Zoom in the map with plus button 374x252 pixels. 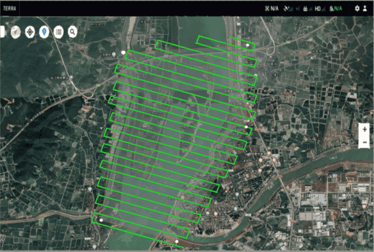click(x=364, y=130)
